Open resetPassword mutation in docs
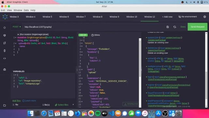The image size is (209, 118). pos(154,101)
